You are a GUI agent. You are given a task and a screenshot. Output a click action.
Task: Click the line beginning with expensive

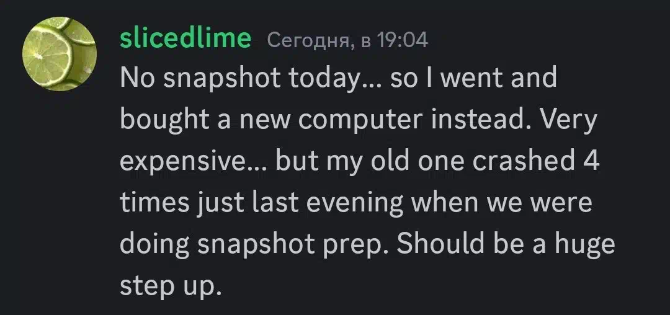[359, 162]
